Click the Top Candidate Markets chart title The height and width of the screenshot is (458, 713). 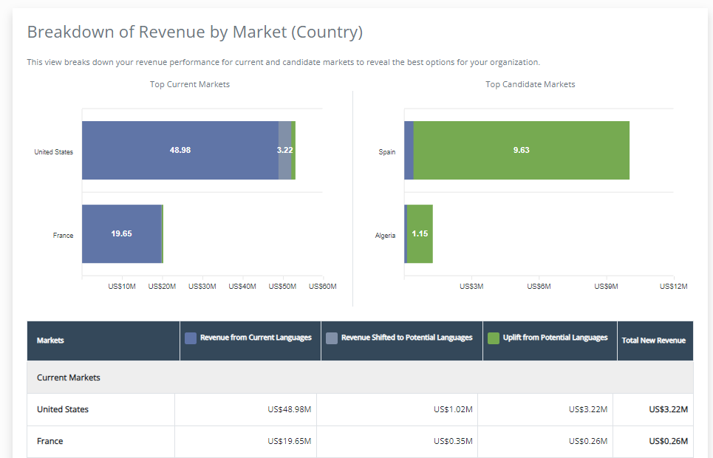tap(530, 84)
